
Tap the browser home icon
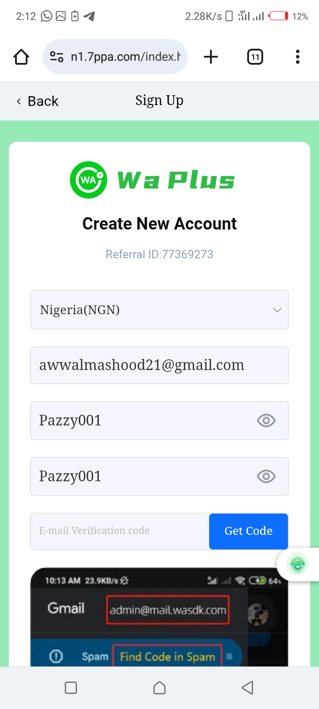[21, 57]
